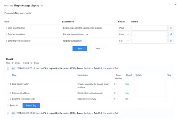Click the case ID 44 badge
Screen dimensions: 177x118
click(x=42, y=6)
